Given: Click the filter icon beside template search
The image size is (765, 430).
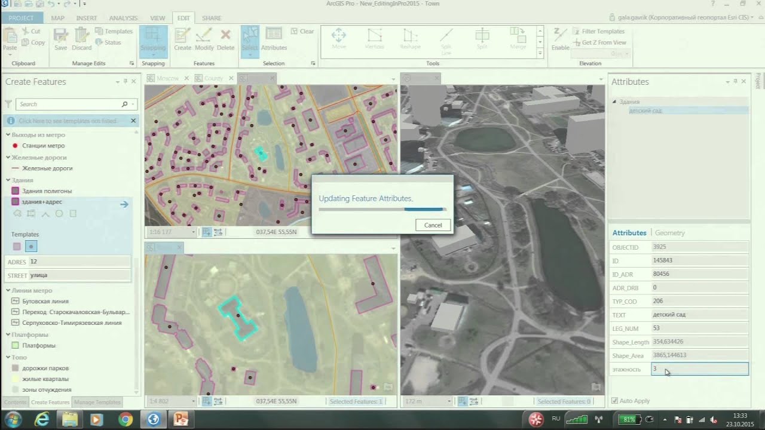Looking at the screenshot, I should tap(8, 104).
